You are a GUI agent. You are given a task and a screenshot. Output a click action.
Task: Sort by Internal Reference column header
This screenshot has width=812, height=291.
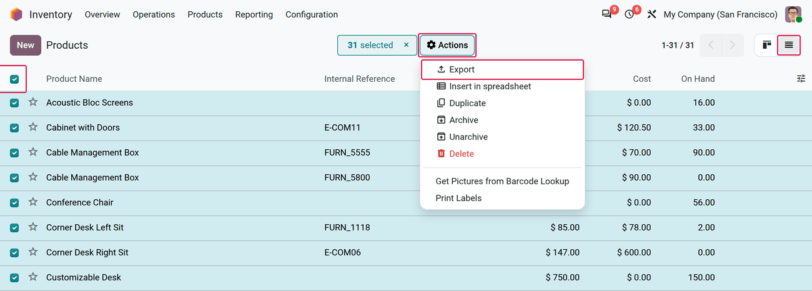point(360,79)
